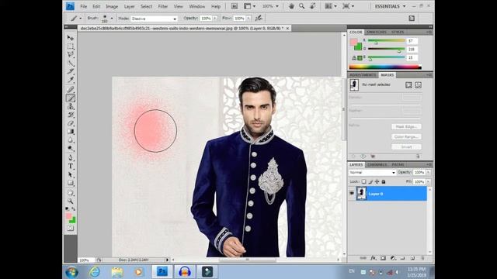Open View Extras dropdown
This screenshot has width=497, height=279.
point(249,6)
